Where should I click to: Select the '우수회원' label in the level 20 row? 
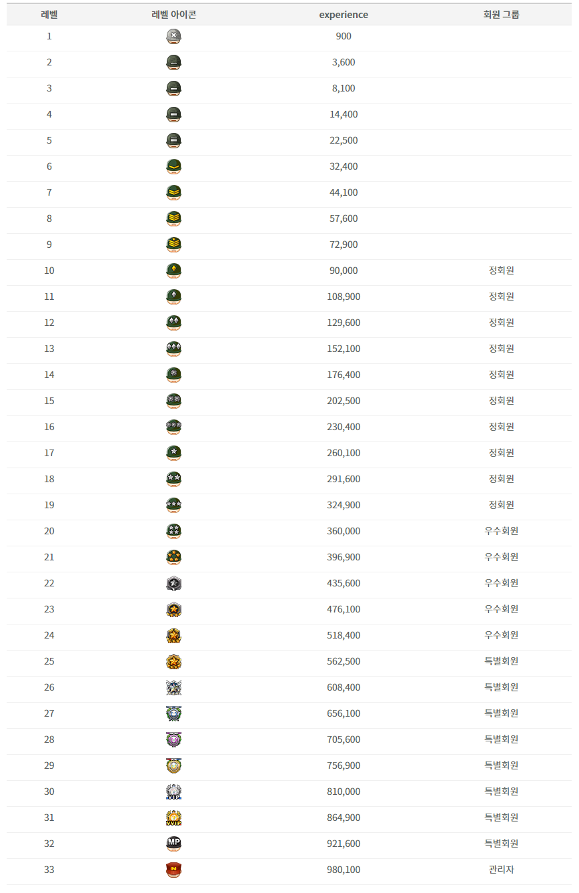[x=502, y=532]
